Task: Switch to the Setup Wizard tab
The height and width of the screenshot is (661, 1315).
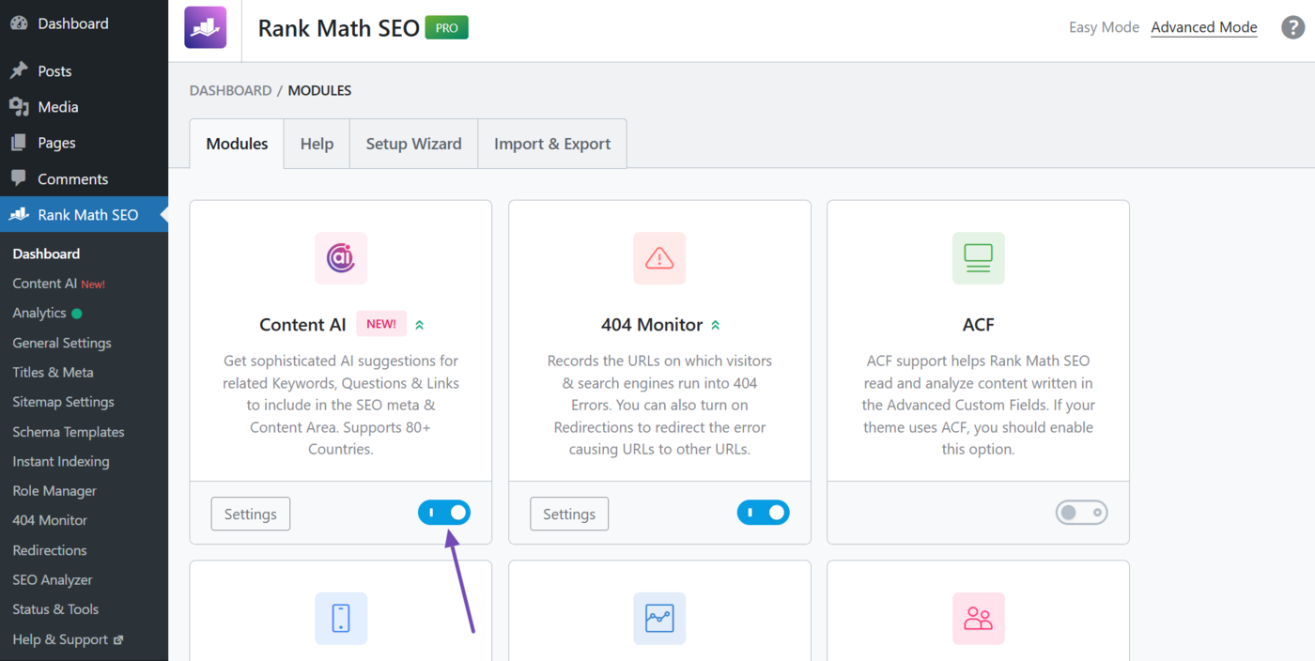Action: tap(413, 143)
